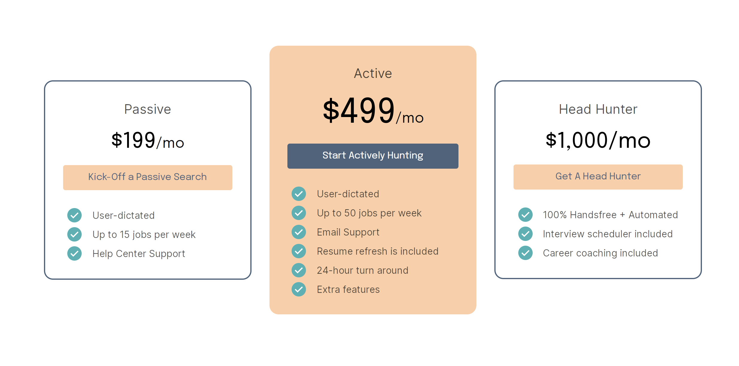This screenshot has height=366, width=739.
Task: Click checkmark next to Interview scheduler included
Action: pos(525,234)
